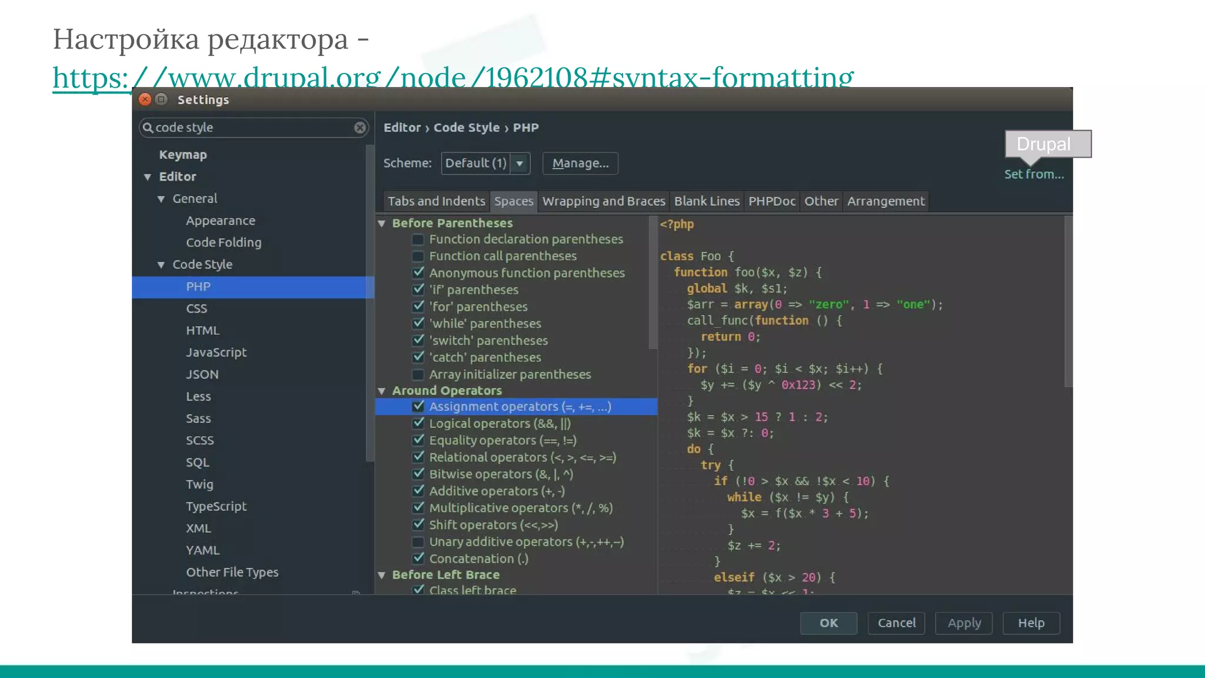Viewport: 1205px width, 678px height.
Task: Toggle 'catch' parentheses checkbox
Action: (418, 358)
